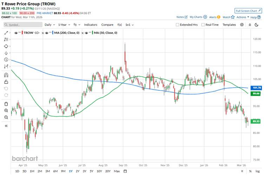Click the lock drawings icon
264x179 pixels.
6,82
